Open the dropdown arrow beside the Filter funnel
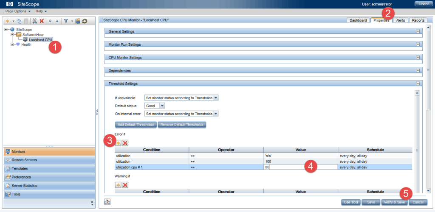The height and width of the screenshot is (212, 435). (72, 21)
